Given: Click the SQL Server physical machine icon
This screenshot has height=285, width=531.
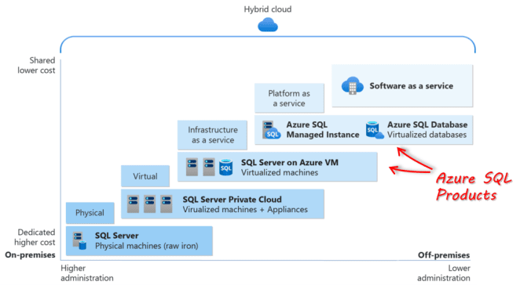Looking at the screenshot, I should click(x=80, y=241).
